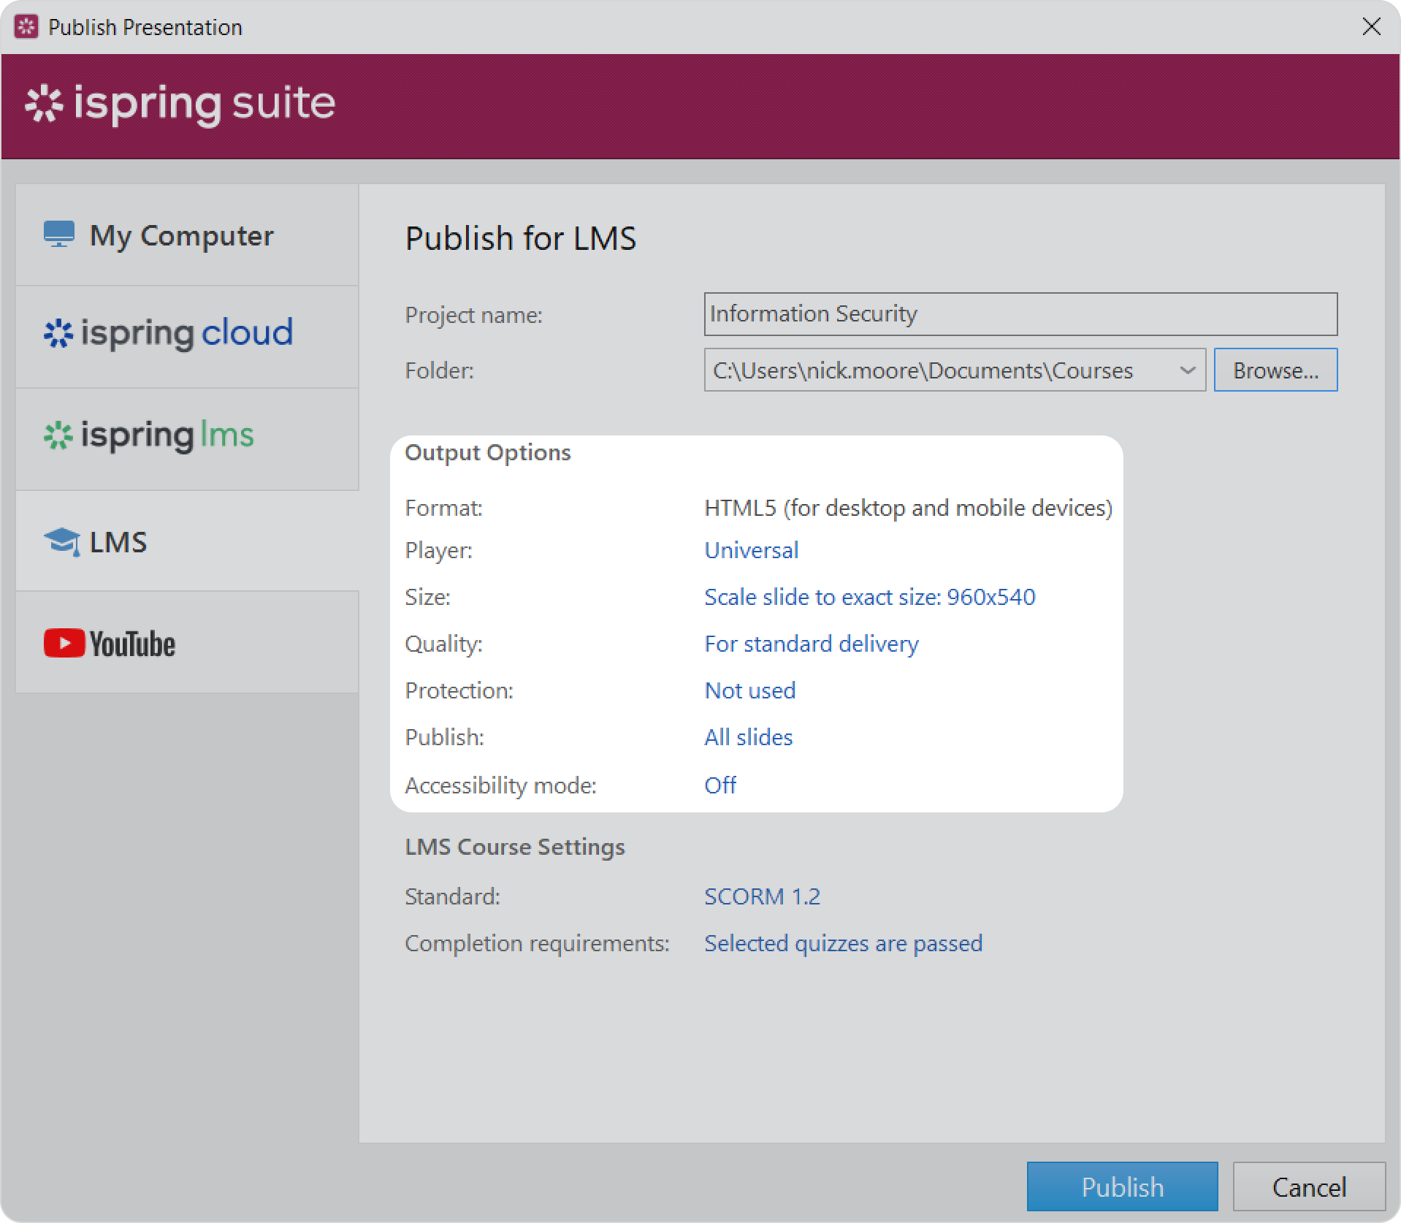Click the iSpring Suite logo in header
The image size is (1401, 1223).
coord(180,103)
